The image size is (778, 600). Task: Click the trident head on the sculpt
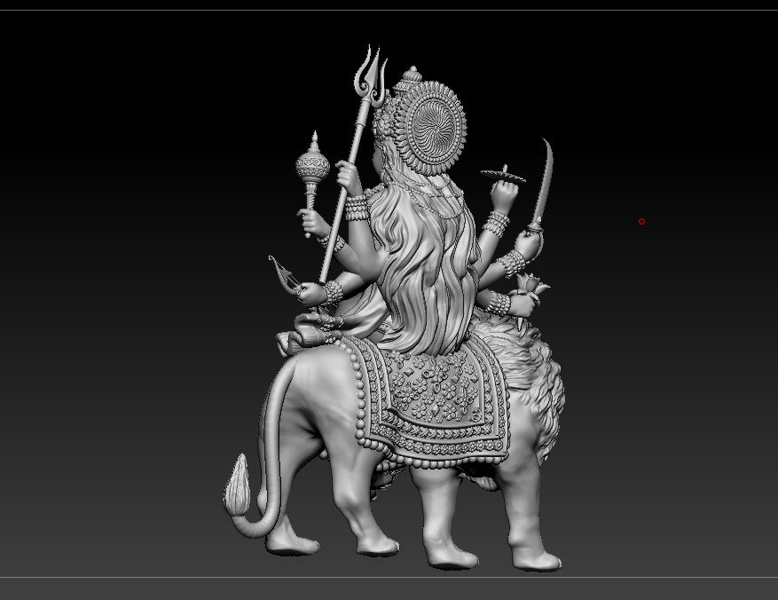[x=371, y=75]
